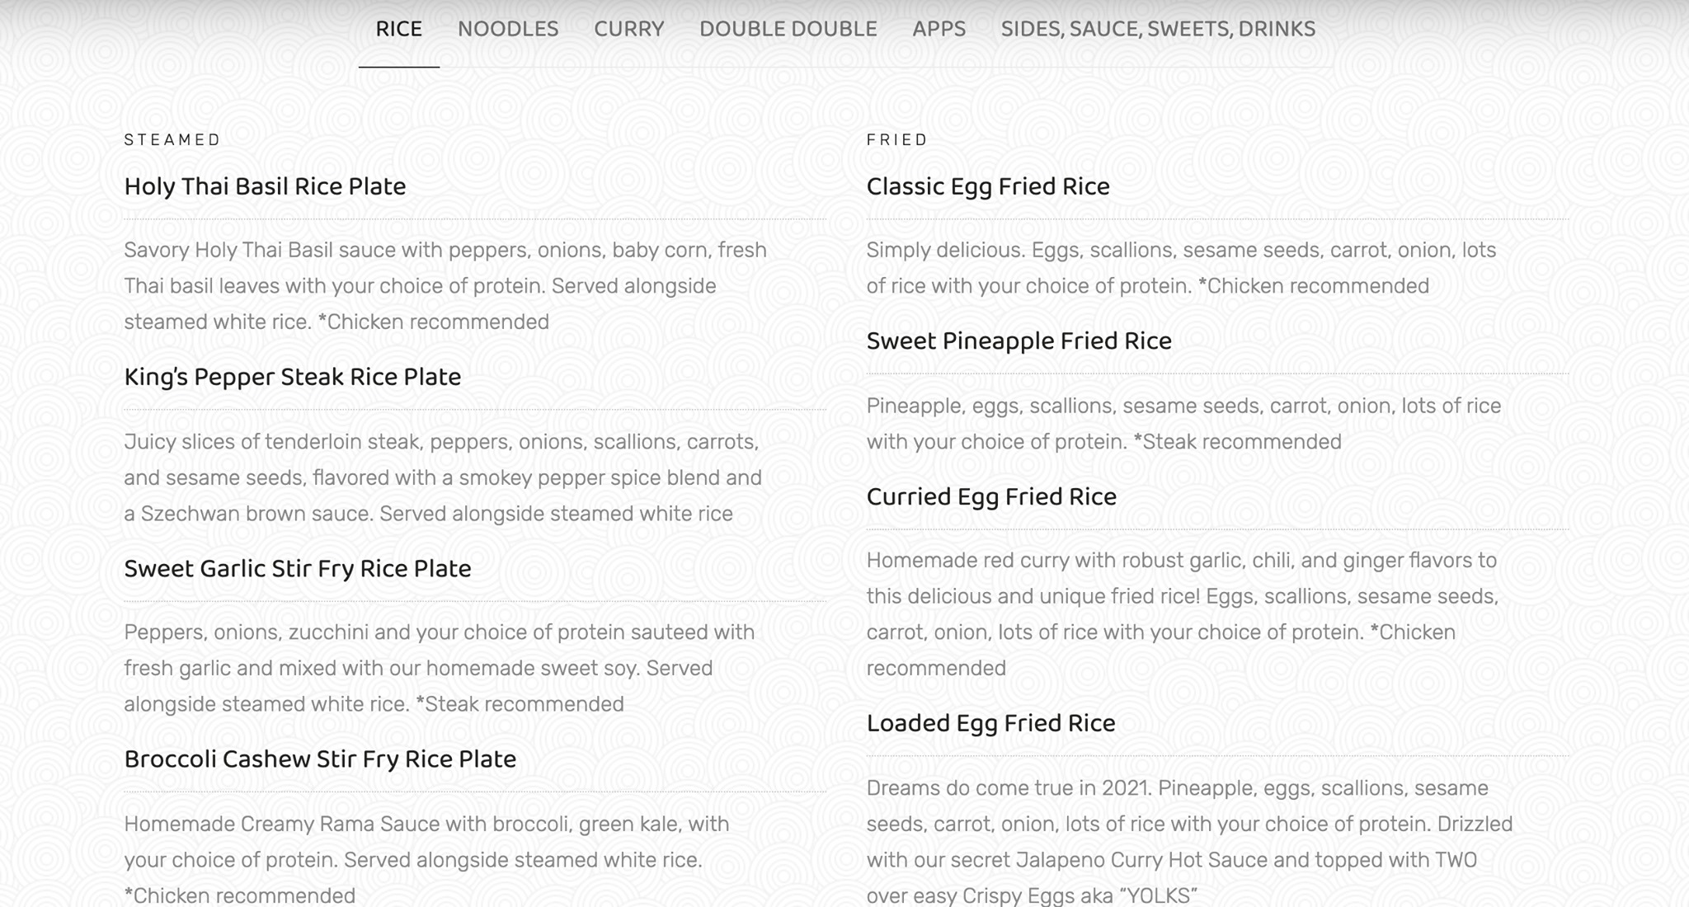Screen dimensions: 1689x907
Task: Select Sweet Pineapple Fried Rice item
Action: (1019, 341)
